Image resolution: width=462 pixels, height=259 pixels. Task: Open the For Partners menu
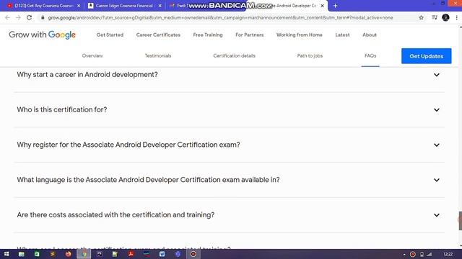point(250,35)
